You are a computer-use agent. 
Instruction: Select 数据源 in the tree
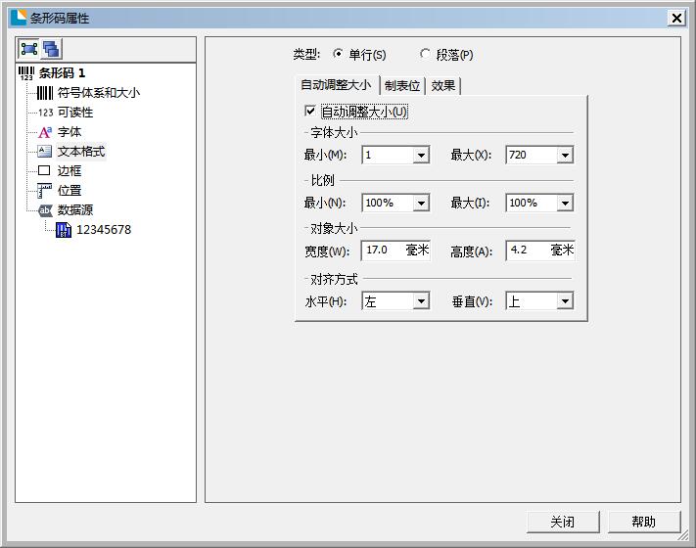coord(75,209)
